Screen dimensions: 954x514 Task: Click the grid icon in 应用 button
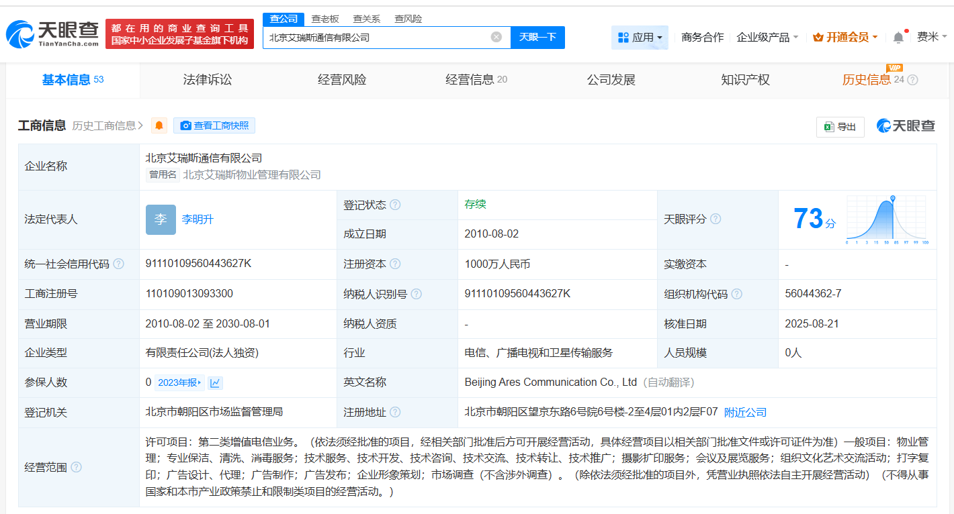tap(623, 37)
